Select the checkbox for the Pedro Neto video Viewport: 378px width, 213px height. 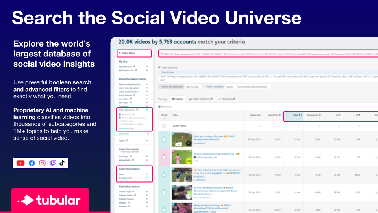[x=164, y=175]
